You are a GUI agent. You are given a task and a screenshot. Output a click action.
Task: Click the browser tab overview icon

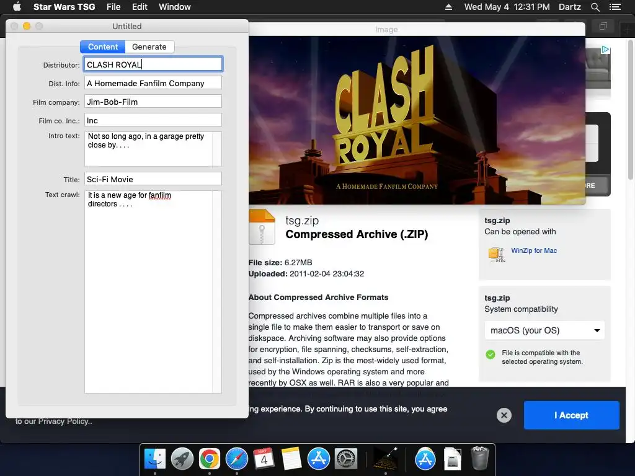pos(603,27)
